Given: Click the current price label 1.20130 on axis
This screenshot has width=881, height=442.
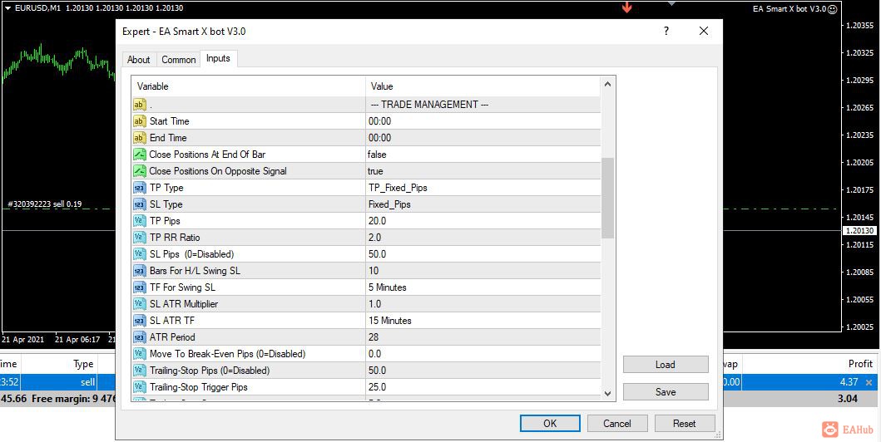Looking at the screenshot, I should [x=859, y=230].
